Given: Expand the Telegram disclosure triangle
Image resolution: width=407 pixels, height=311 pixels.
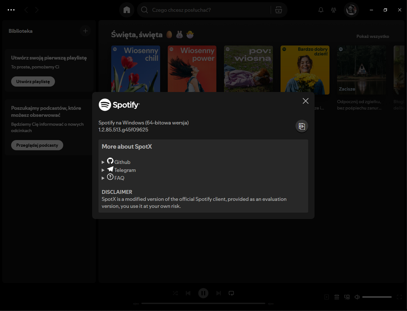Looking at the screenshot, I should 103,170.
